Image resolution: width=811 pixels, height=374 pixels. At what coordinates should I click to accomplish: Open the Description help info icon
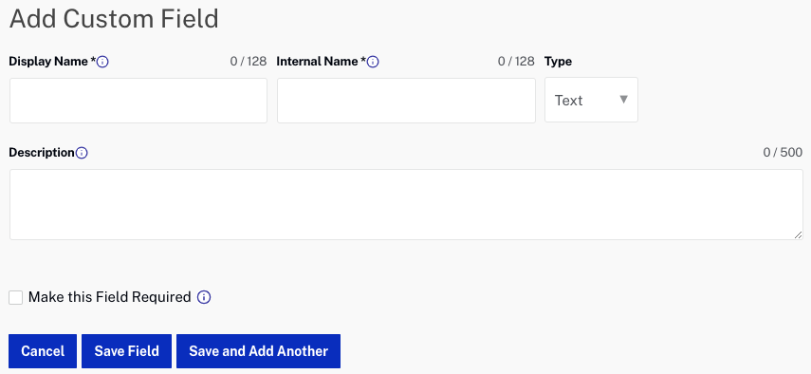[82, 153]
